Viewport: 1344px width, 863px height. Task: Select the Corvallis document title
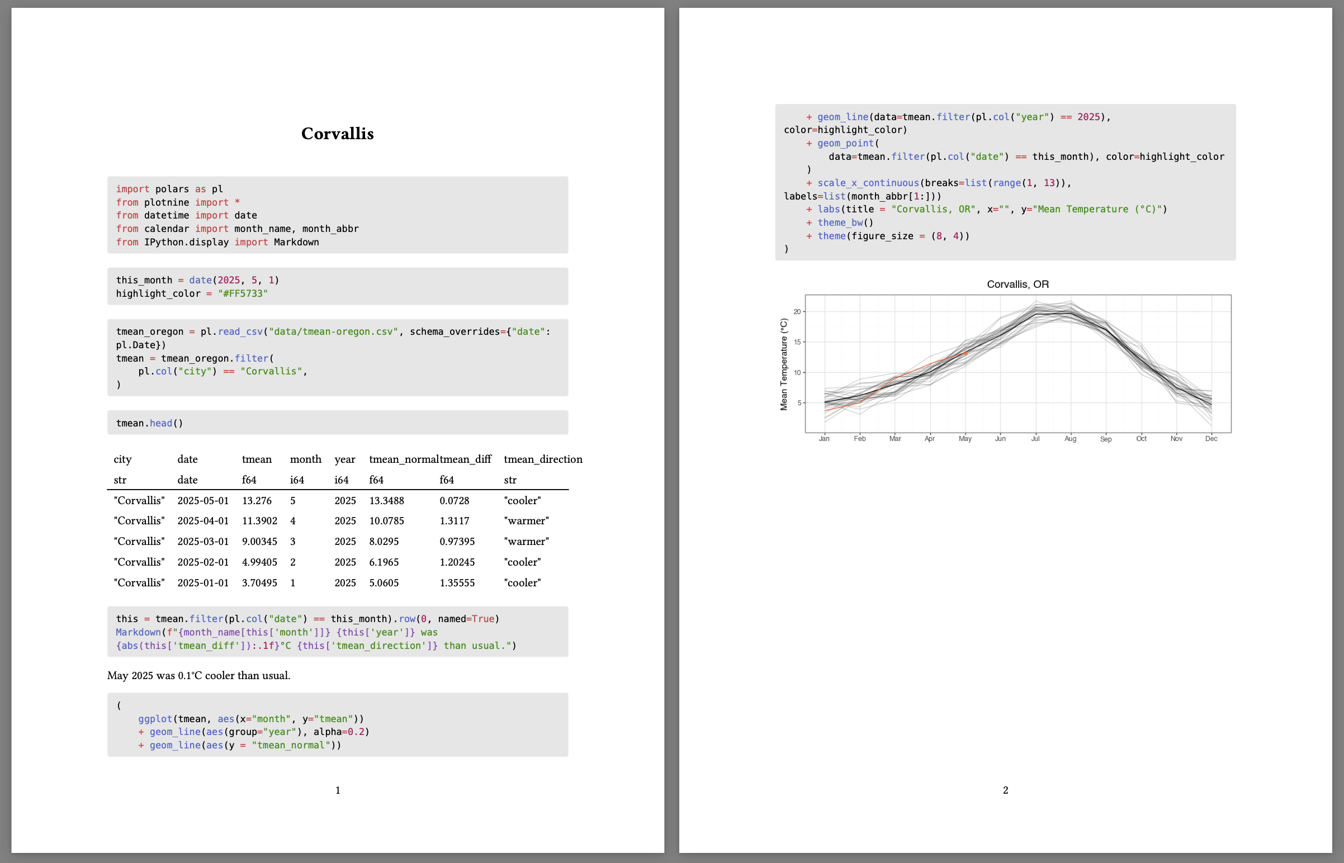(338, 134)
